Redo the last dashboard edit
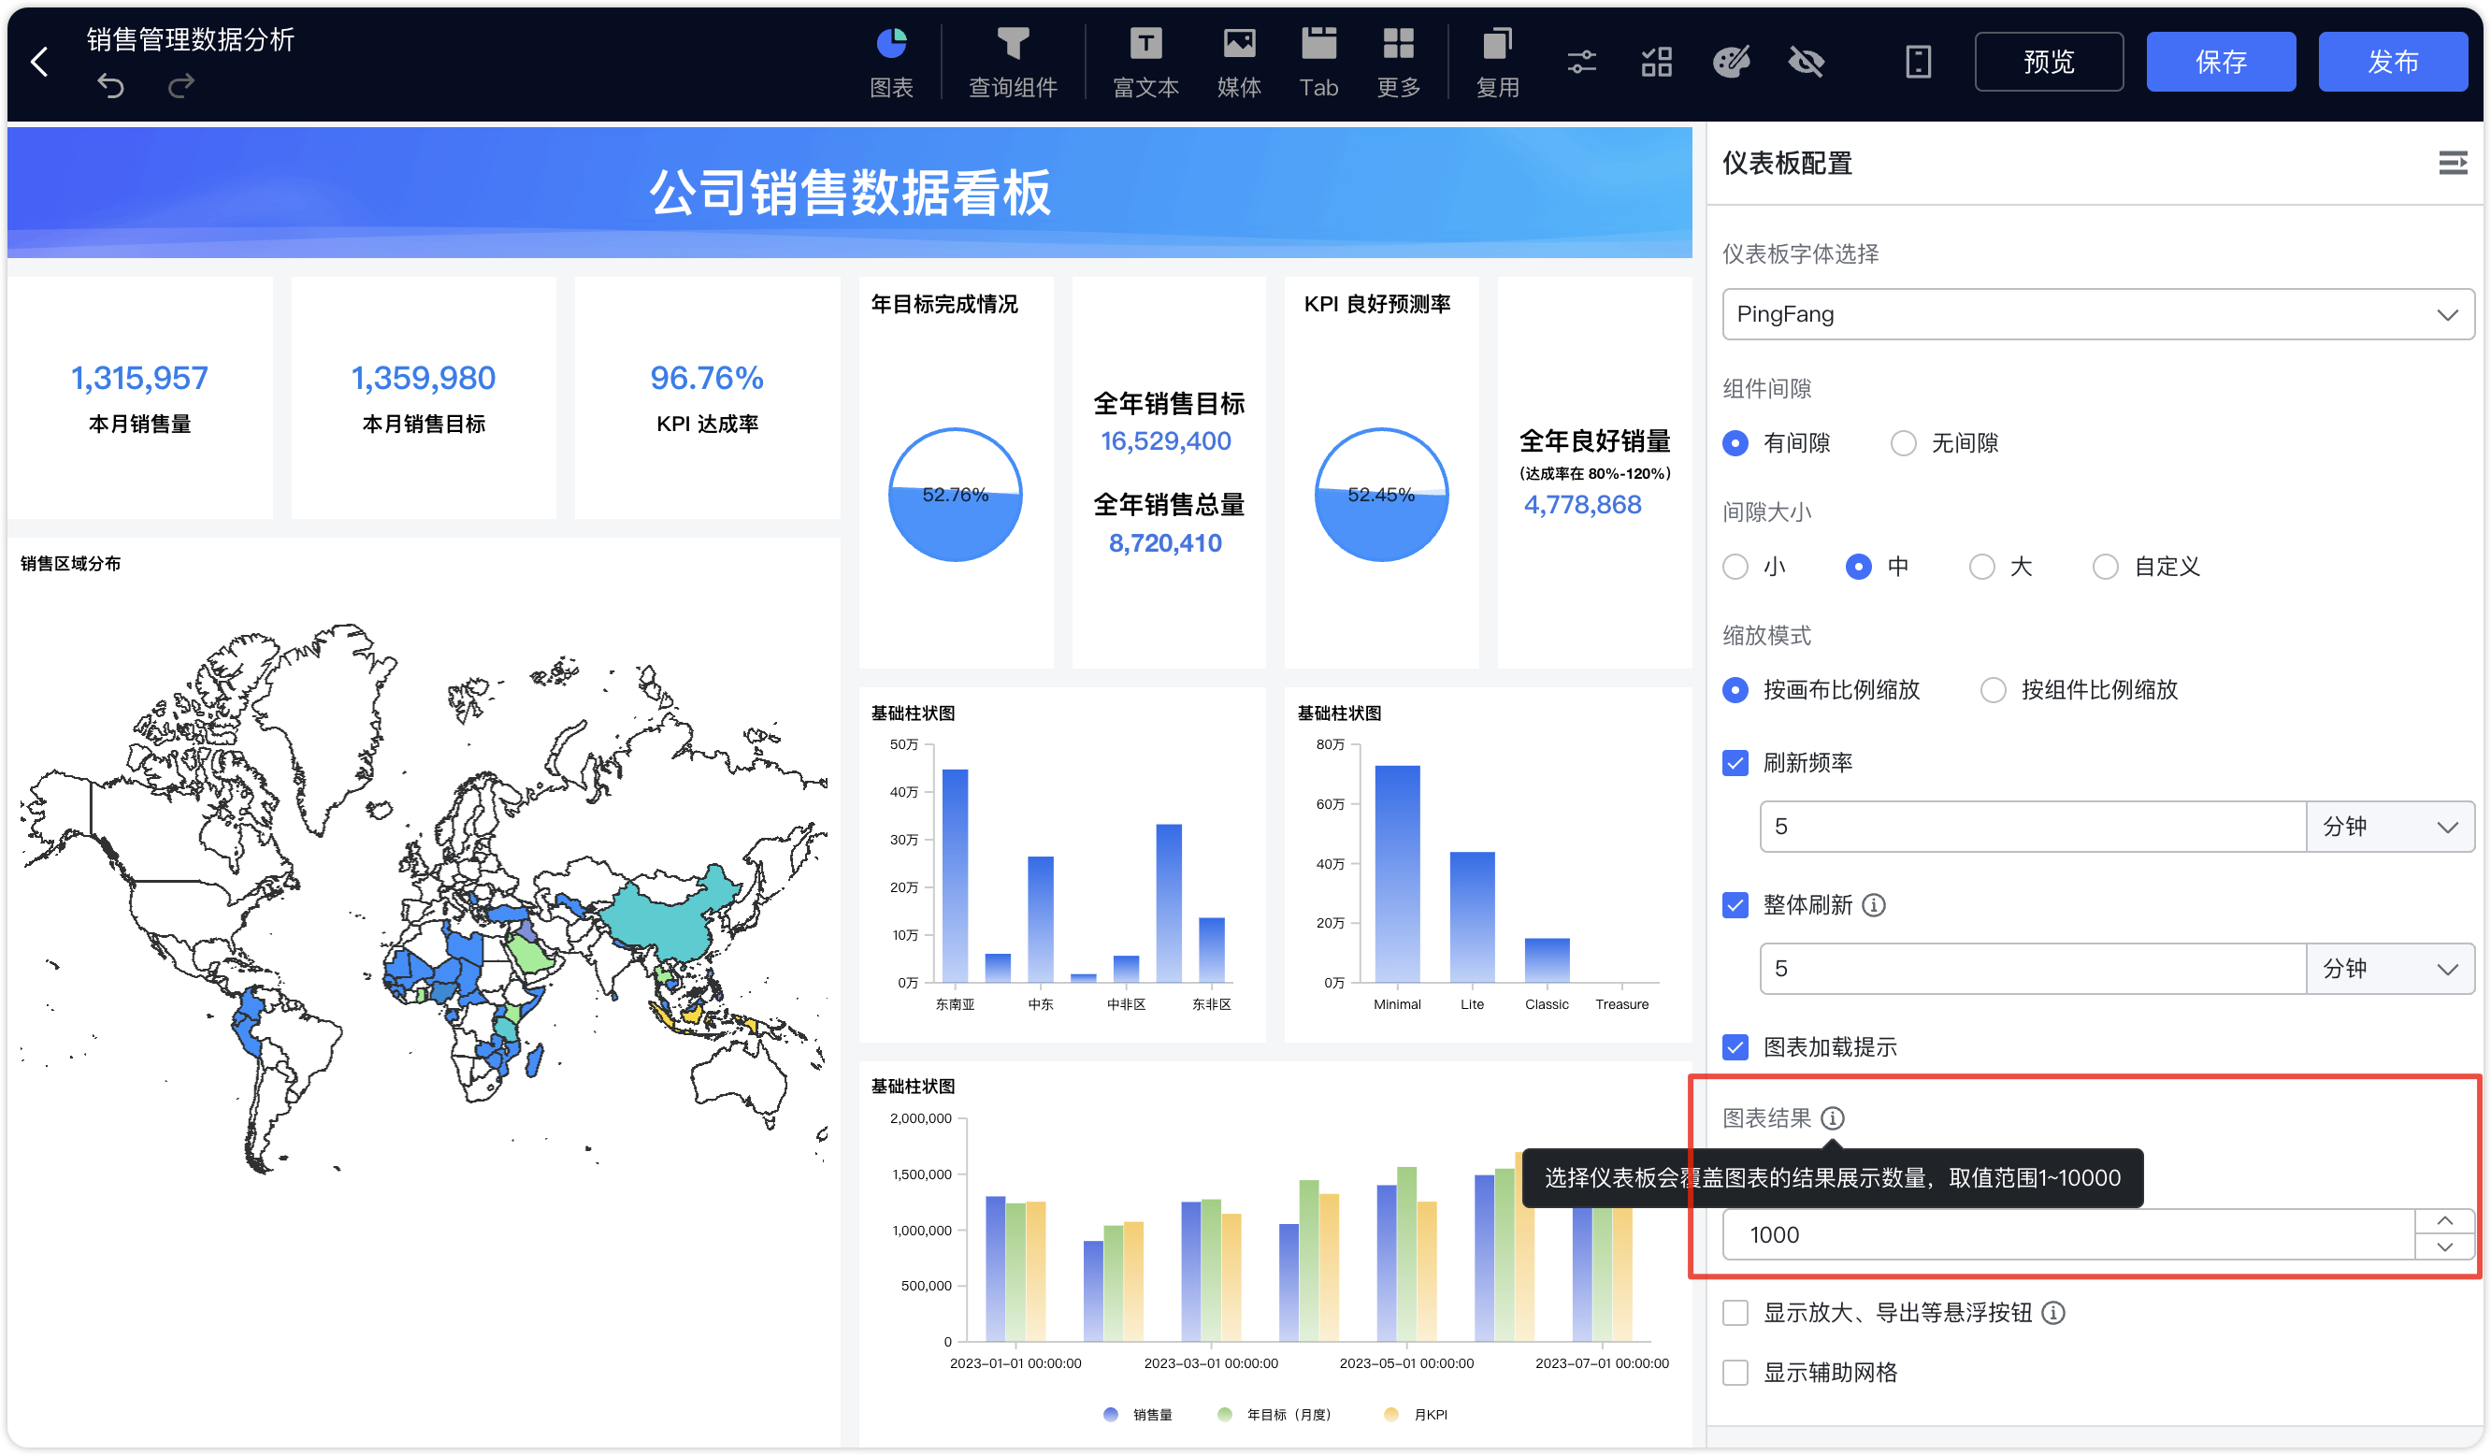This screenshot has height=1455, width=2491. point(180,87)
